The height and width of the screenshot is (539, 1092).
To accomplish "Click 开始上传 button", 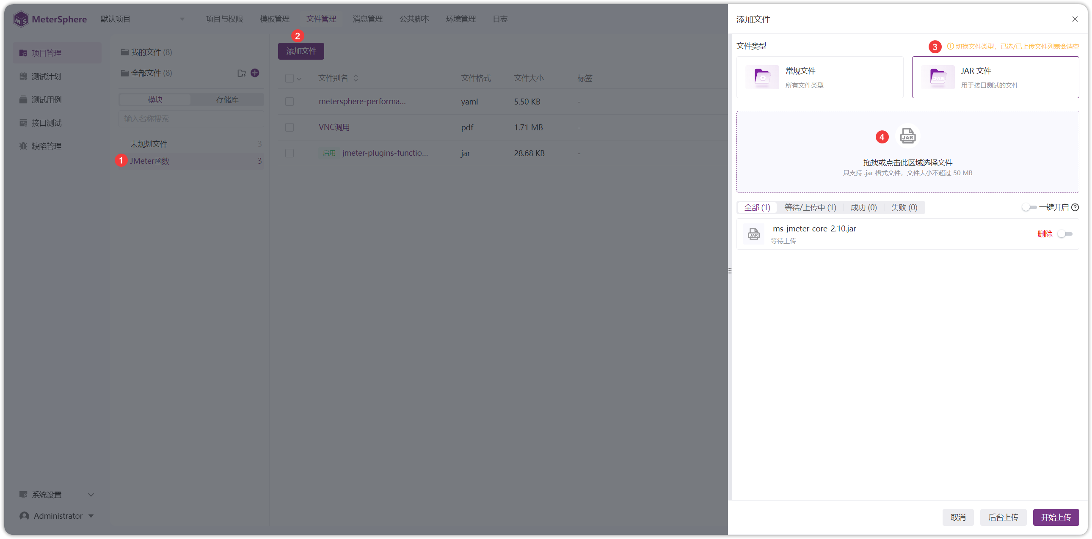I will [1056, 517].
